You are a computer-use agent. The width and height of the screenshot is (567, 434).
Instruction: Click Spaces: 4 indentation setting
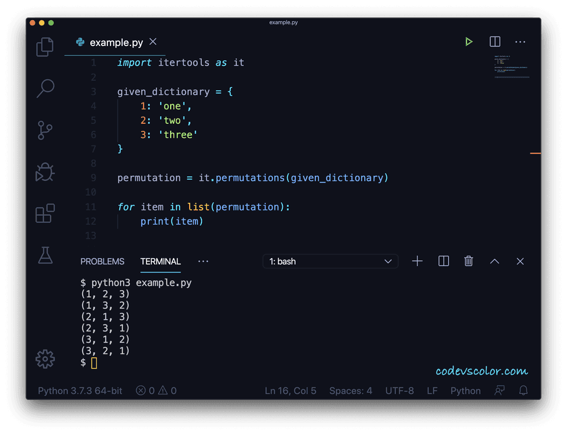pos(350,391)
